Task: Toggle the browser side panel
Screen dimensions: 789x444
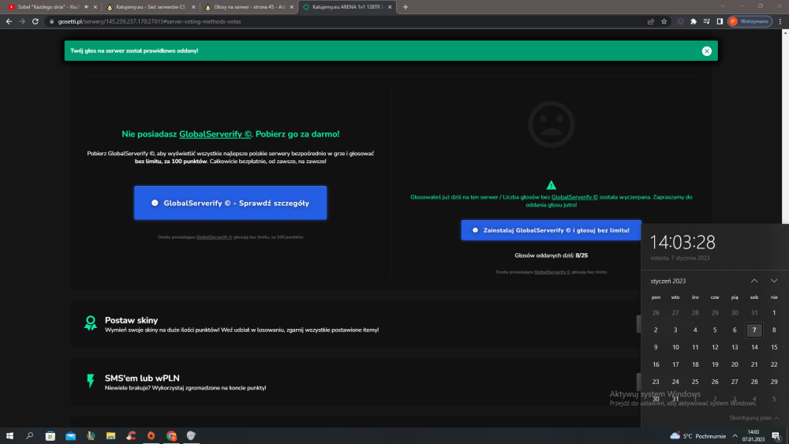Action: (x=720, y=21)
